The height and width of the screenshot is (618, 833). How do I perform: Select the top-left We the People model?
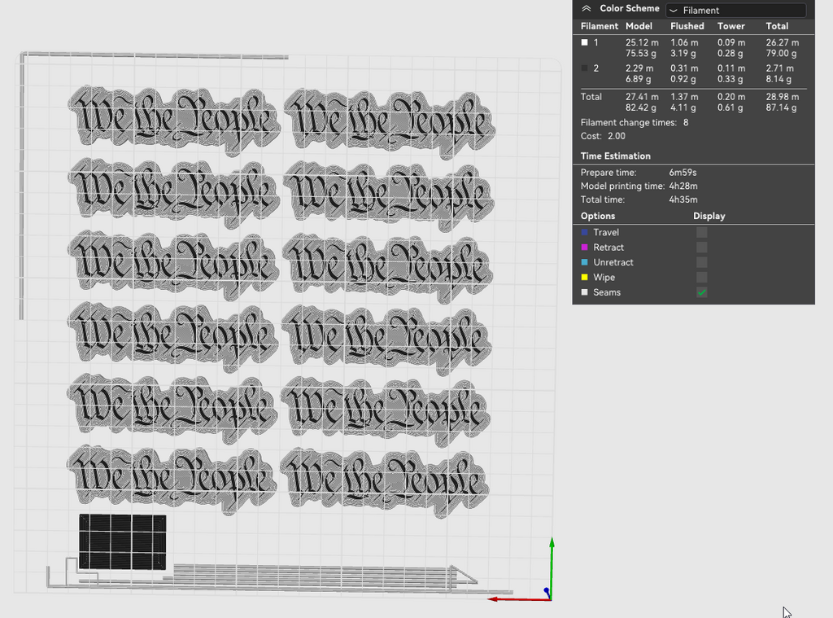[x=174, y=117]
